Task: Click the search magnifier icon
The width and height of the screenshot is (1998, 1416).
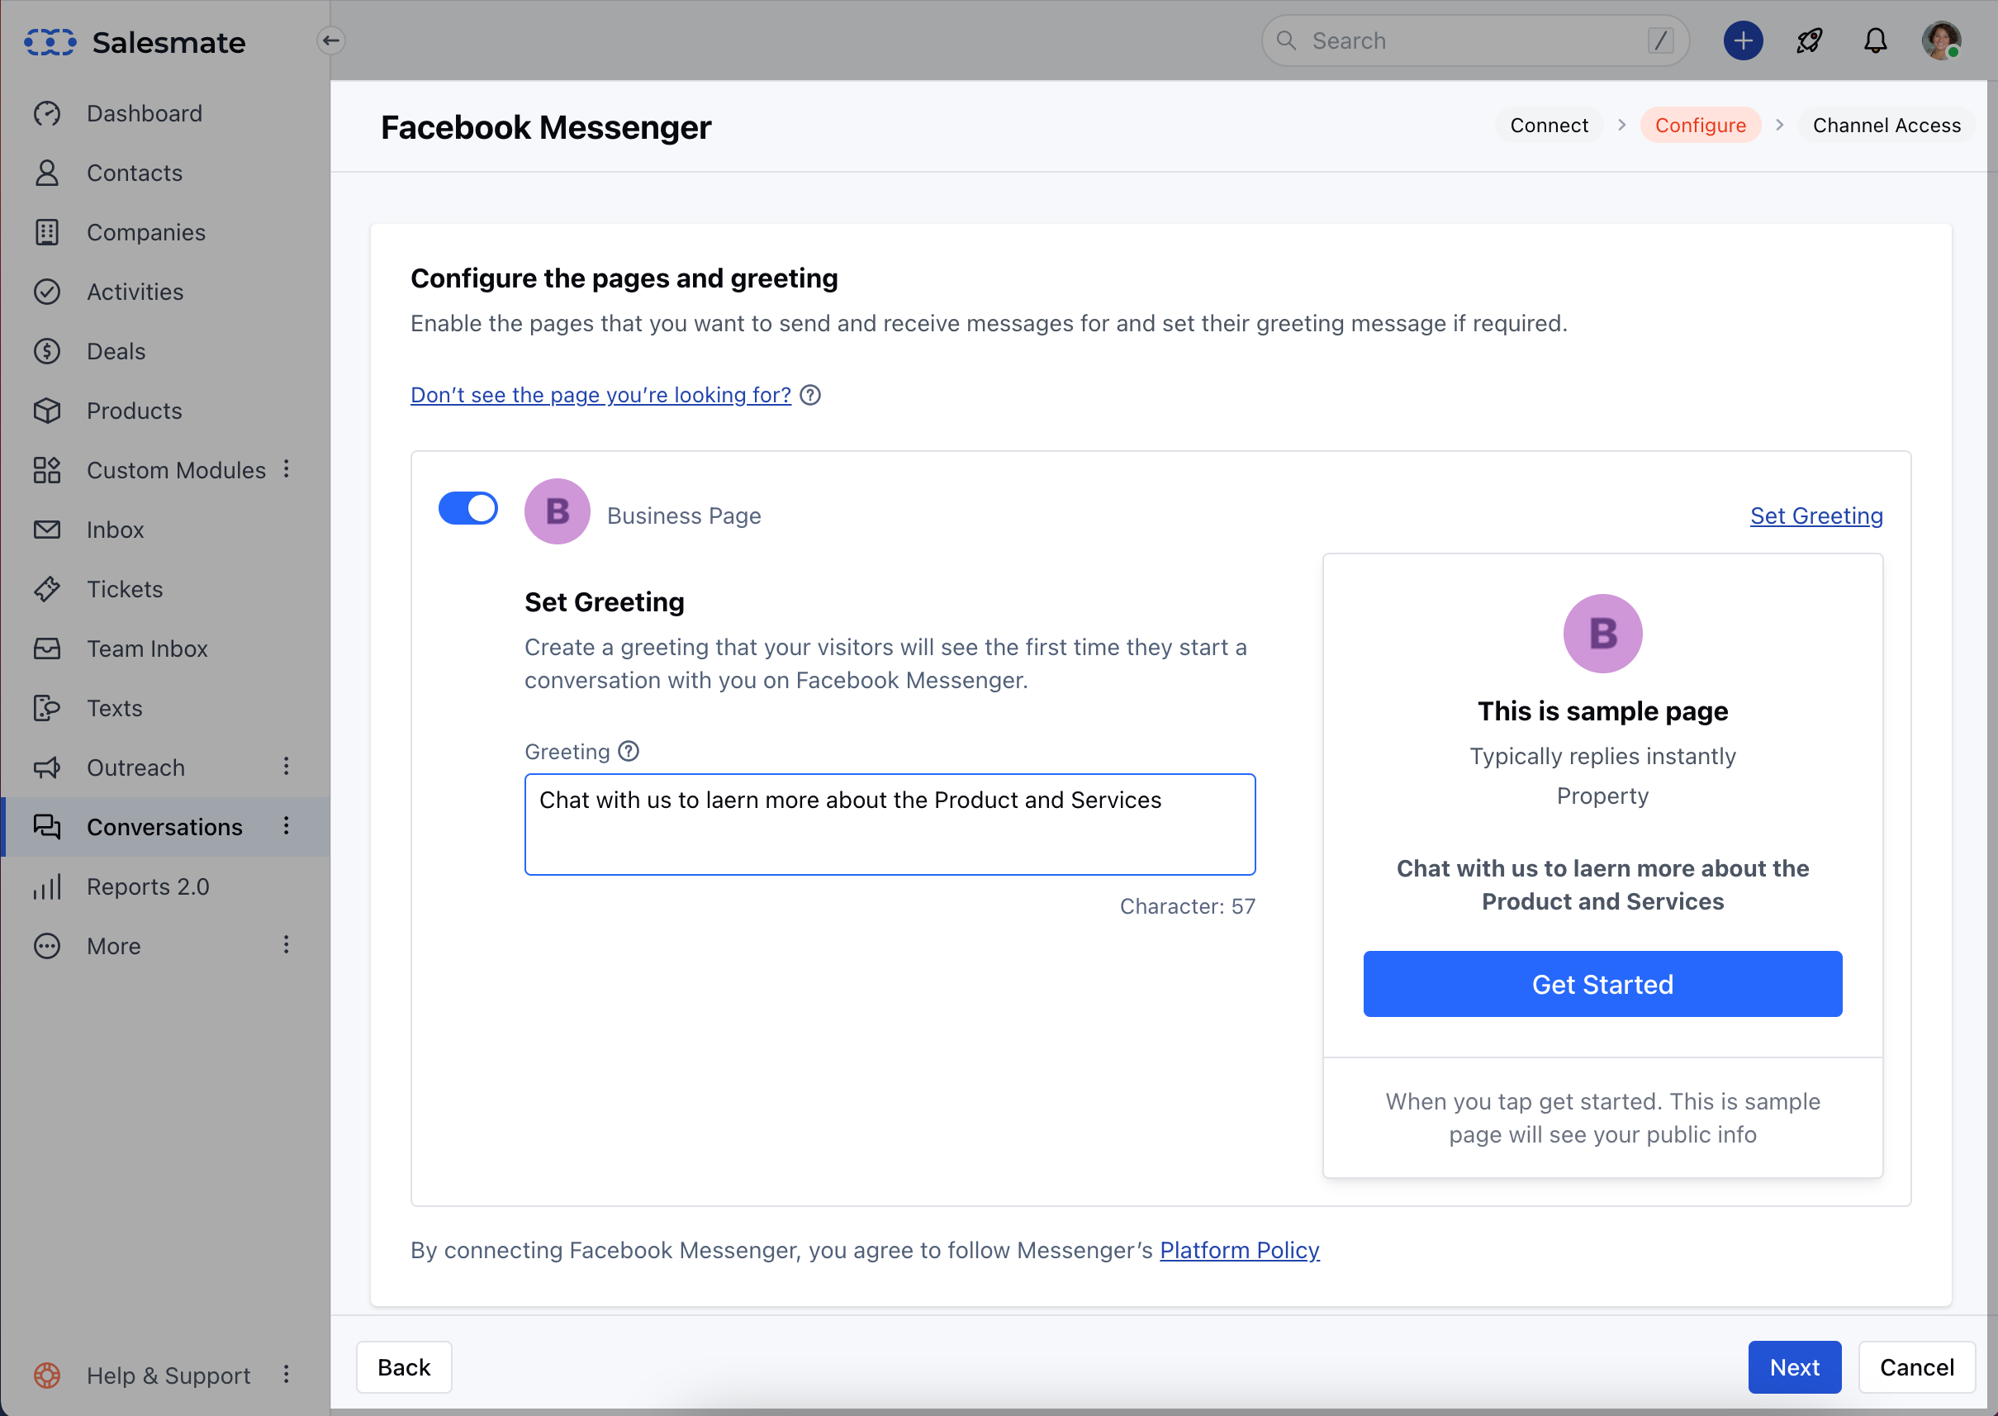Action: (x=1286, y=41)
